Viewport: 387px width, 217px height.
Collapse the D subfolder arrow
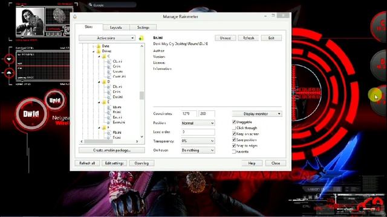pyautogui.click(x=99, y=82)
